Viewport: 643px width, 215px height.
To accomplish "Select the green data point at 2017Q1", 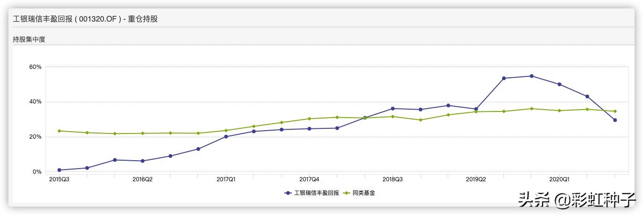I will pos(226,131).
